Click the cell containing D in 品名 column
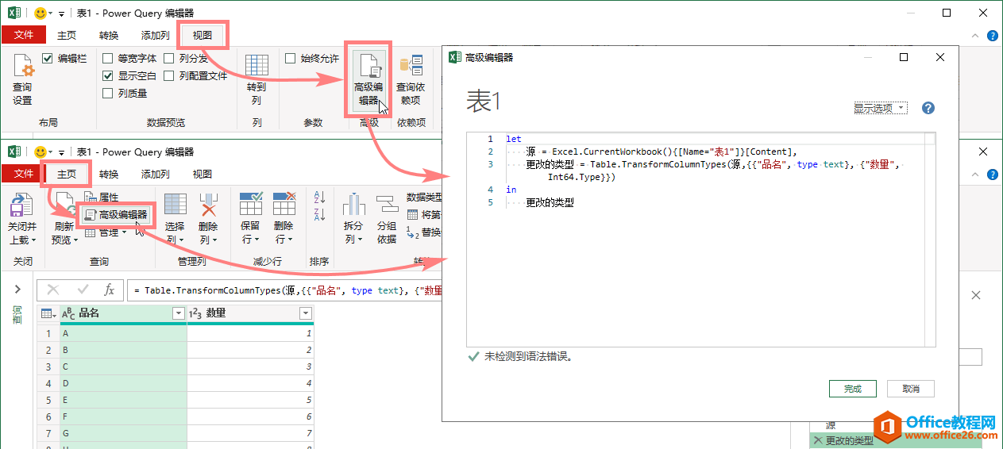Image resolution: width=1003 pixels, height=449 pixels. (123, 383)
